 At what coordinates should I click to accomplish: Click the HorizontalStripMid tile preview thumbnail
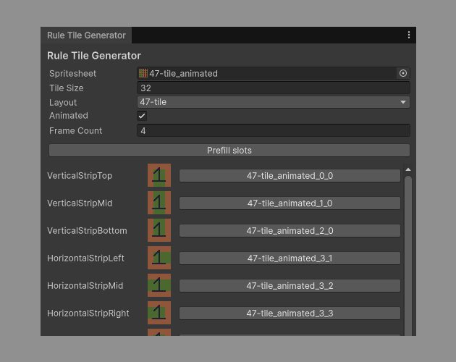159,285
